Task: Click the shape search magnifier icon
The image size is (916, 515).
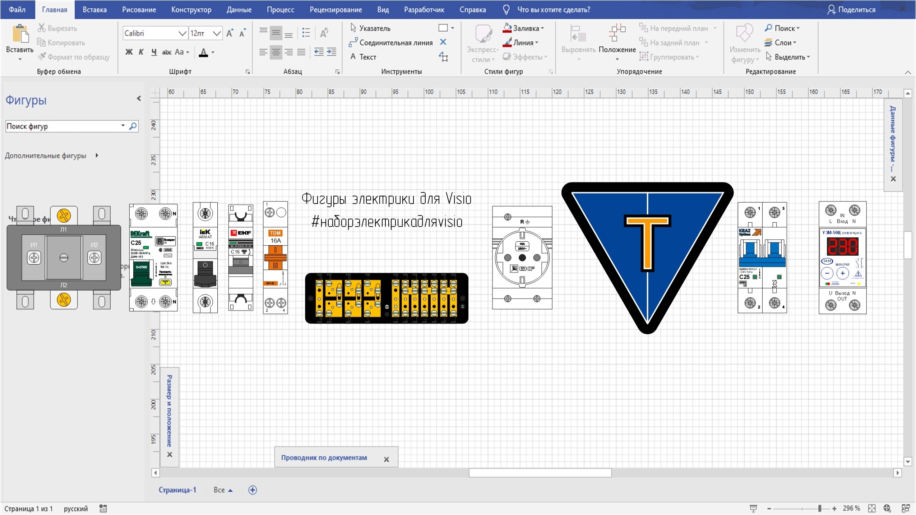Action: pos(133,126)
